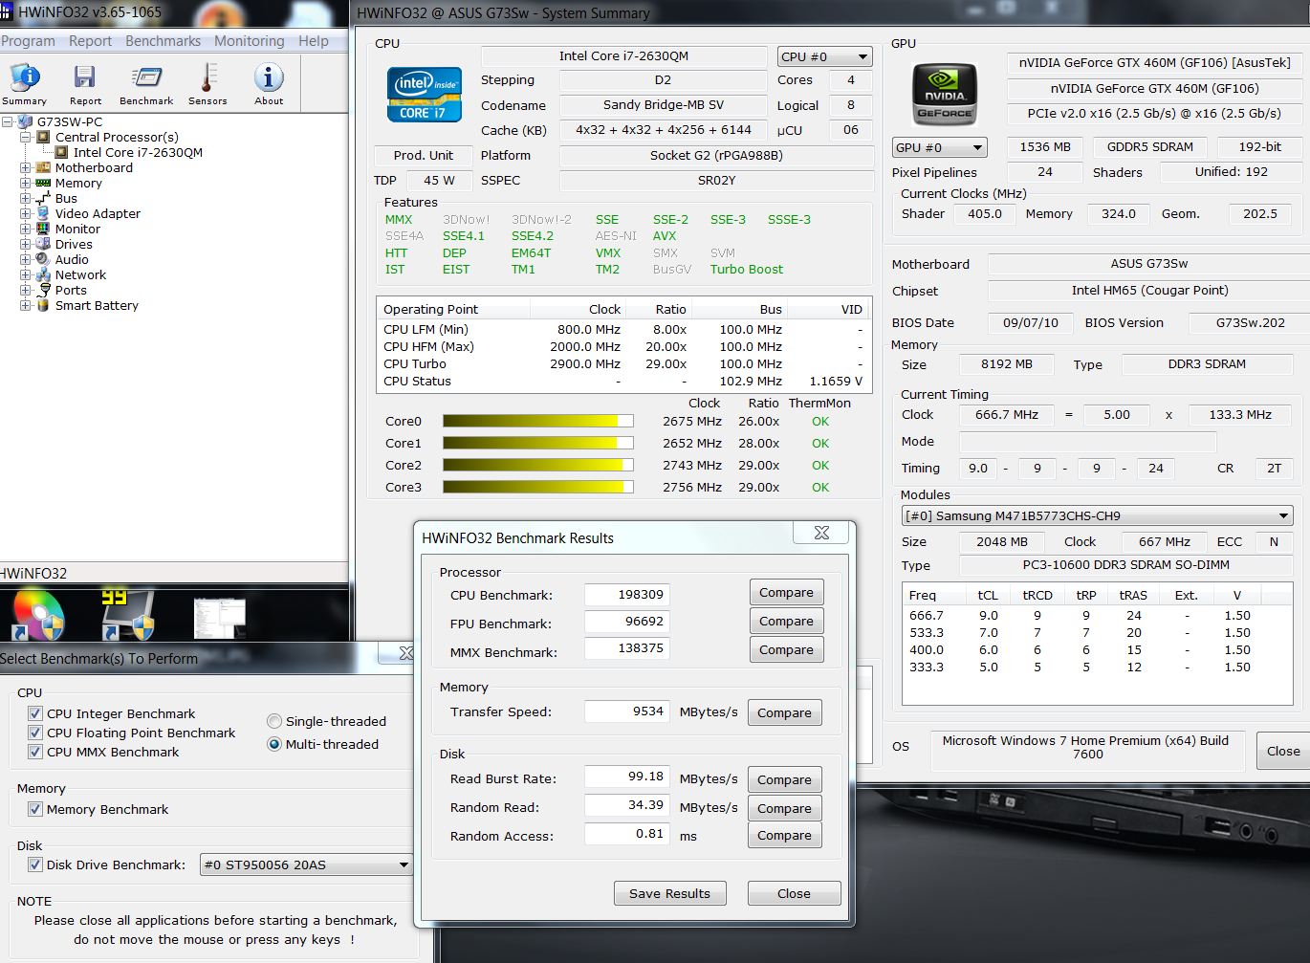The width and height of the screenshot is (1310, 963).
Task: Open the GPU #0 selector dropdown
Action: [x=939, y=147]
